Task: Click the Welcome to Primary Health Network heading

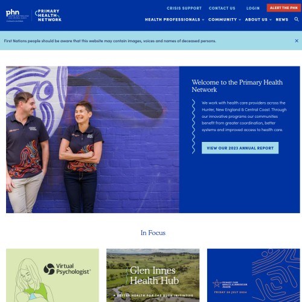Action: pos(237,86)
